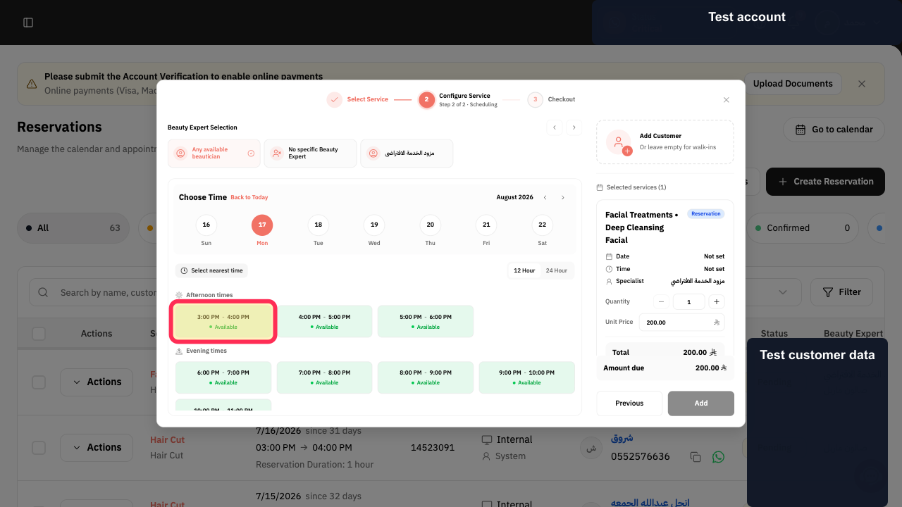Click Back to Today link

click(x=249, y=198)
